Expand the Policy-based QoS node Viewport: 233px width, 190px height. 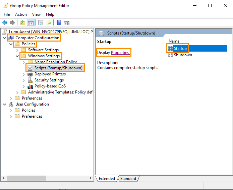23,86
